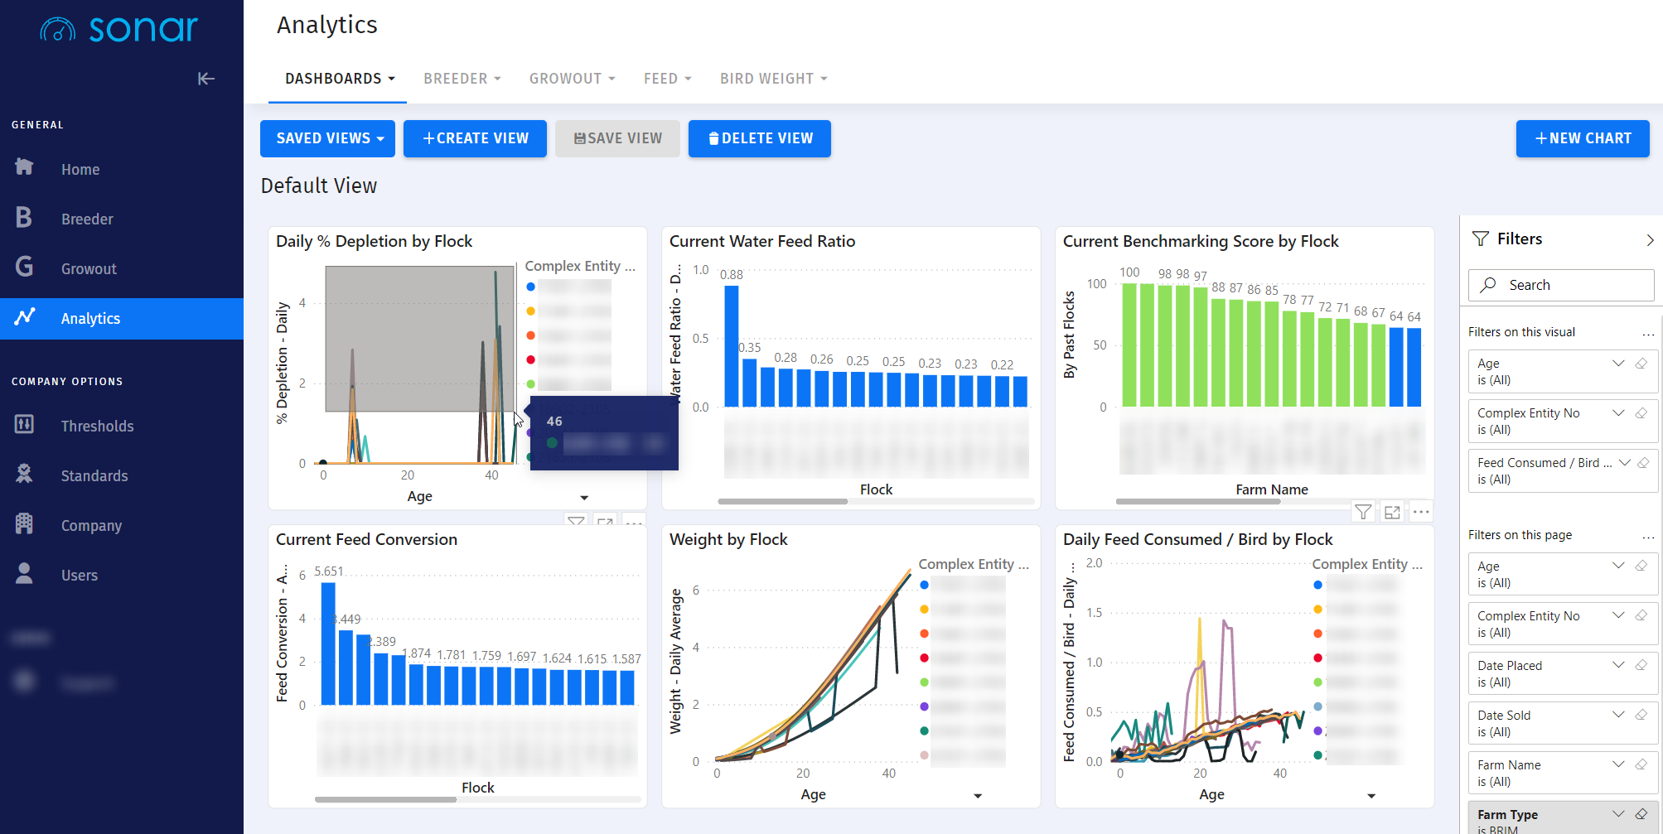Screen dimensions: 1663x834
Task: Click the Filters pane Search field
Action: point(1561,285)
